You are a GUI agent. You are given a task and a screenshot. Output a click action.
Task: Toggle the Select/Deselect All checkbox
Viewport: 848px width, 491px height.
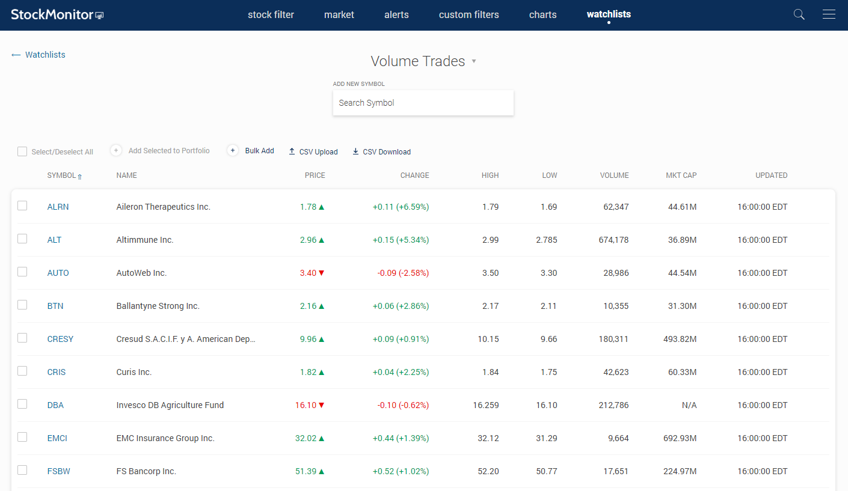22,151
